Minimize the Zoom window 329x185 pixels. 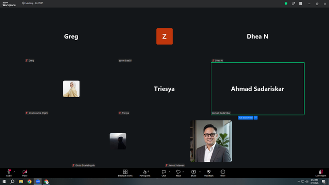(309, 4)
